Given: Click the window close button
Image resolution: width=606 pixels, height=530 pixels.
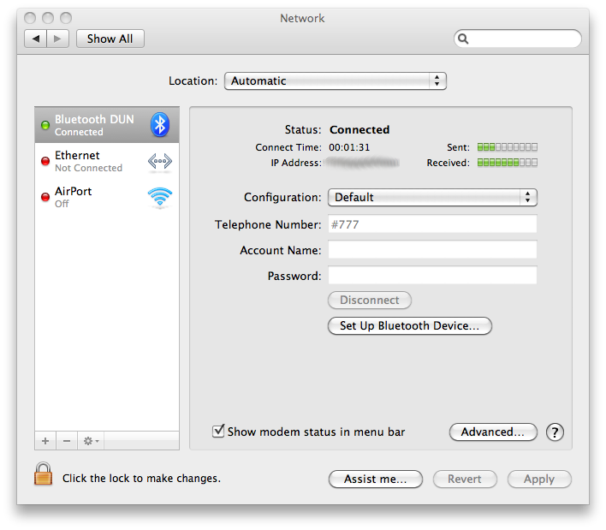Looking at the screenshot, I should tap(30, 18).
